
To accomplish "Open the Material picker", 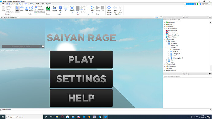I will point(72,9).
